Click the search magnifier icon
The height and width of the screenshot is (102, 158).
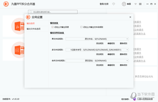tap(31, 12)
